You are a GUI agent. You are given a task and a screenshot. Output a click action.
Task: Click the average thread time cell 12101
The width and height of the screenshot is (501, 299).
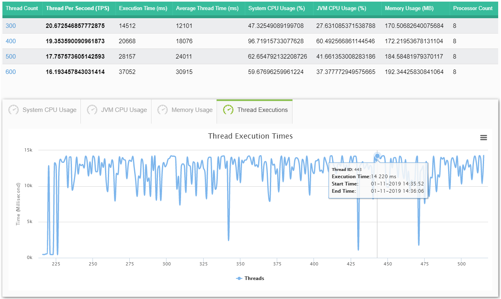184,26
